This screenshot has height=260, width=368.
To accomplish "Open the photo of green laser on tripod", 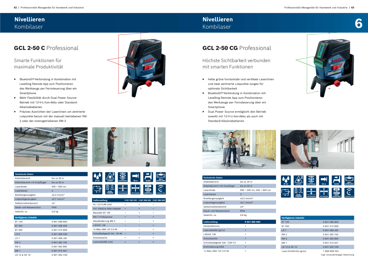I will point(239,150).
